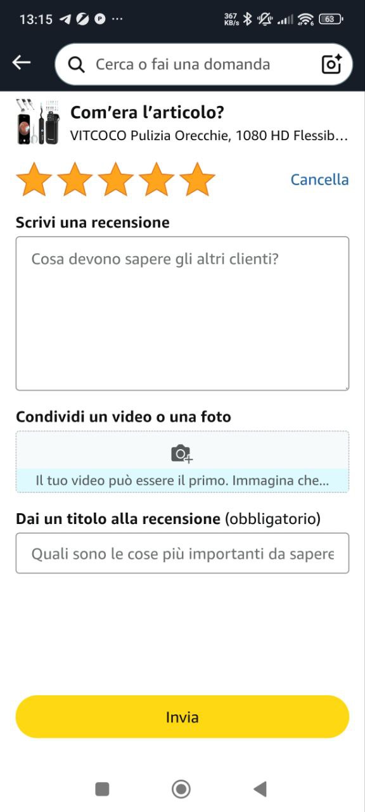Image resolution: width=365 pixels, height=812 pixels.
Task: Tap the back arrow icon
Action: tap(22, 62)
